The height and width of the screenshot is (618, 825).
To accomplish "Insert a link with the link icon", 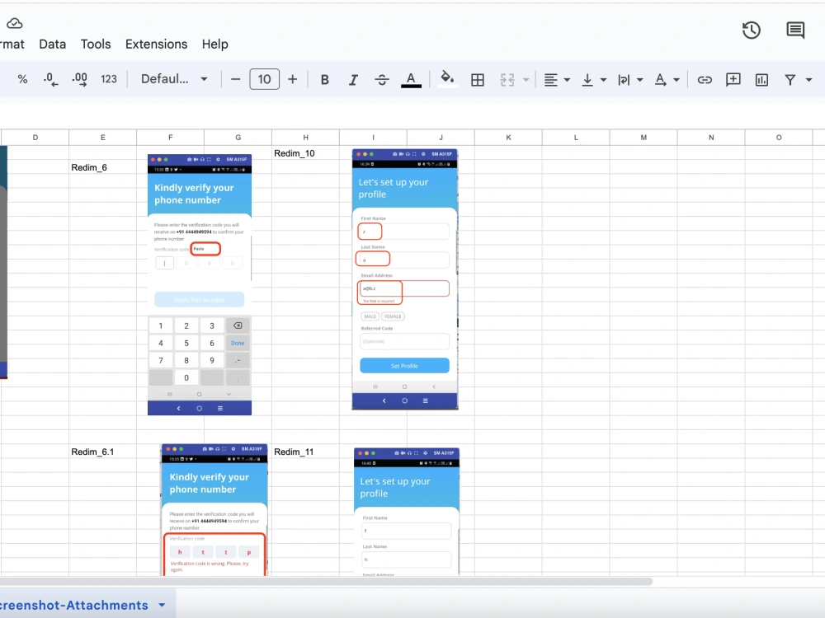I will point(705,80).
